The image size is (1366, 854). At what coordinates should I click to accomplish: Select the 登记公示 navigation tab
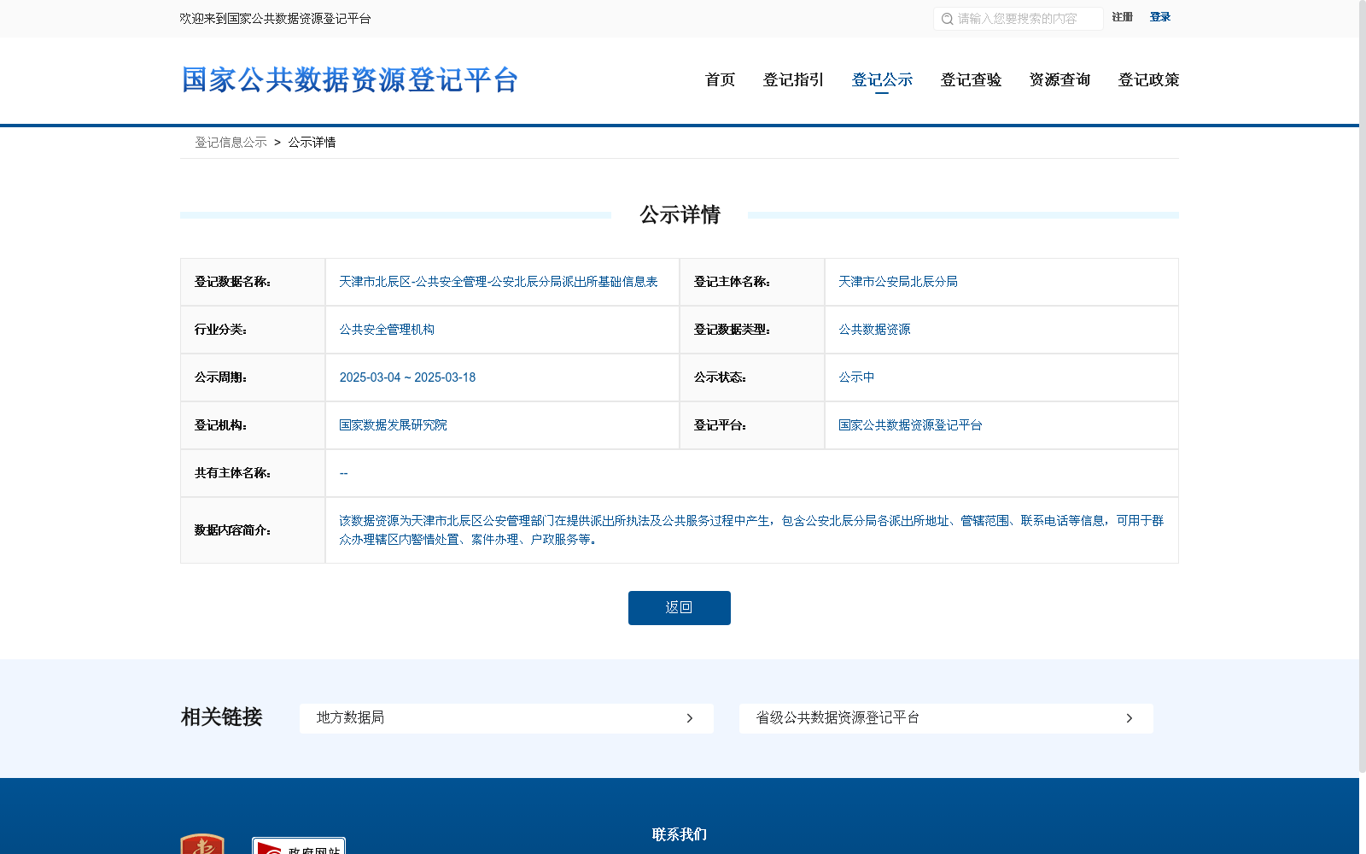click(x=882, y=79)
